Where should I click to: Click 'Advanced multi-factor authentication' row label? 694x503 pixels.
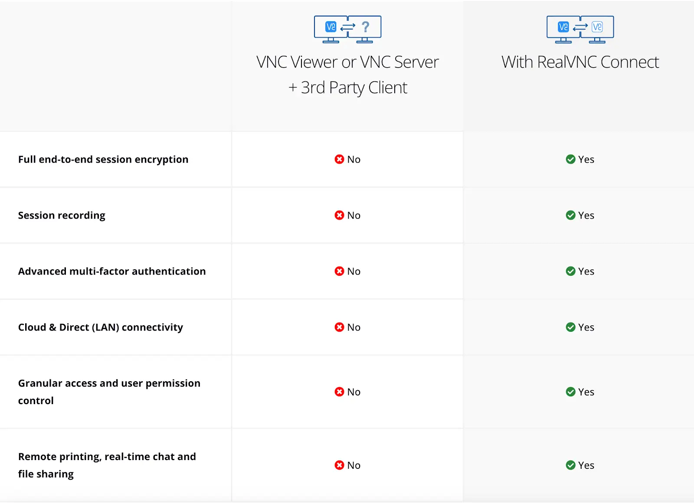coord(112,271)
